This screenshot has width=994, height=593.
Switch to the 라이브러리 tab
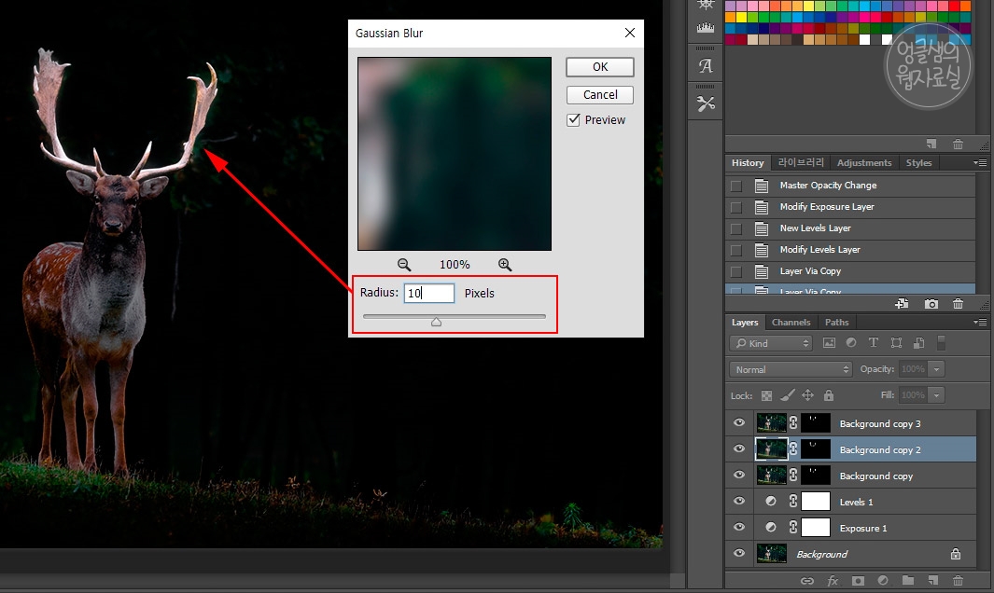tap(801, 163)
